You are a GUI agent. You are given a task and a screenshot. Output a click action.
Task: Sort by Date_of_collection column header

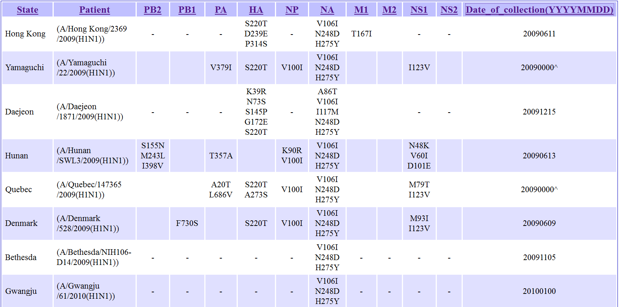pyautogui.click(x=539, y=10)
